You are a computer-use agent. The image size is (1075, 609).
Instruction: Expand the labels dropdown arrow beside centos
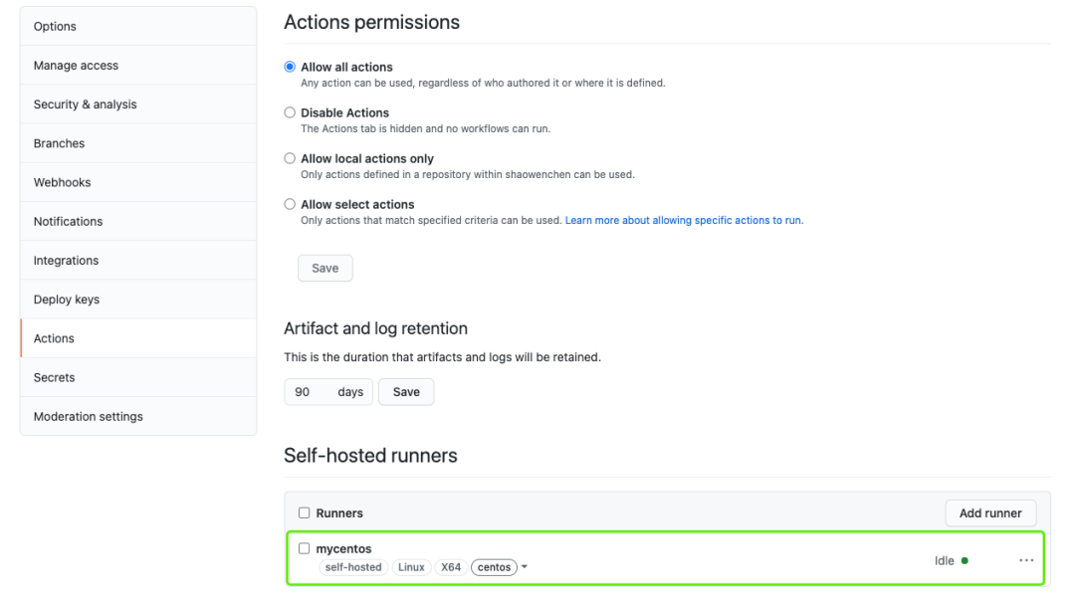click(x=525, y=567)
